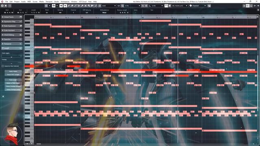
Task: Open the MIDI menu
Action: (29, 2)
